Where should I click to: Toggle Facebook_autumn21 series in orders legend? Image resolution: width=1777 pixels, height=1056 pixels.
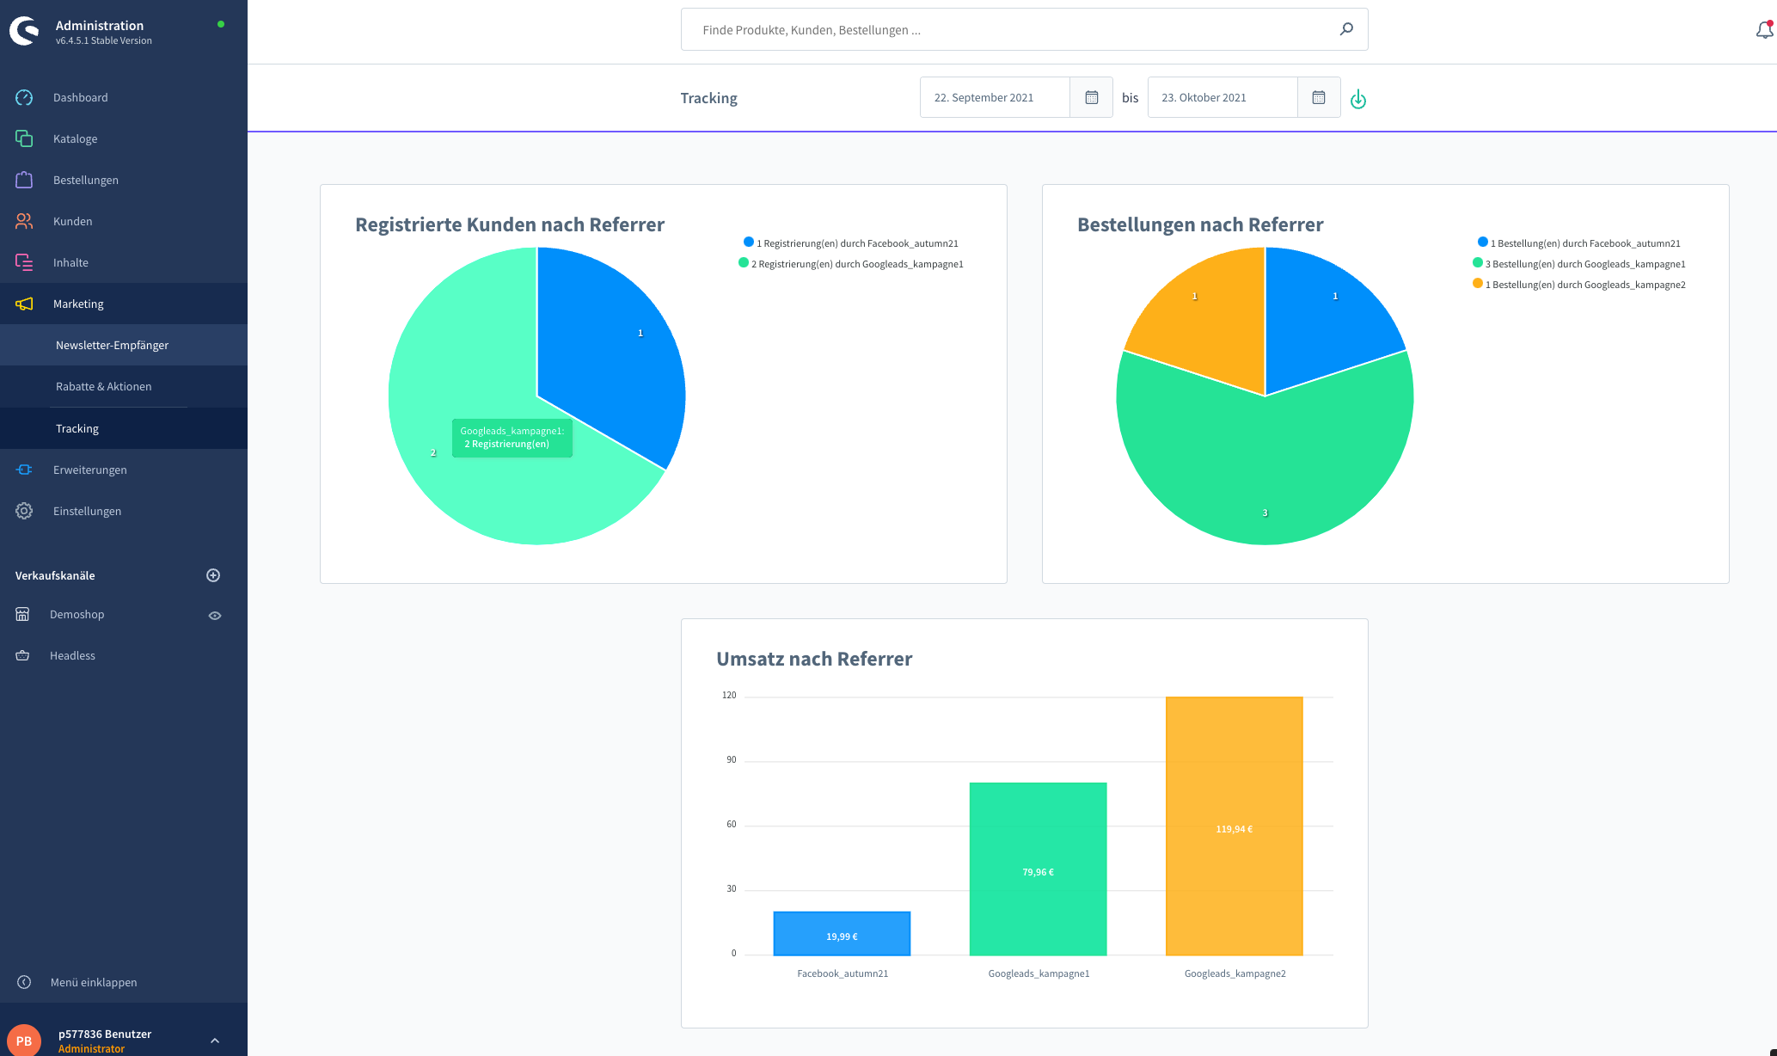click(x=1578, y=243)
